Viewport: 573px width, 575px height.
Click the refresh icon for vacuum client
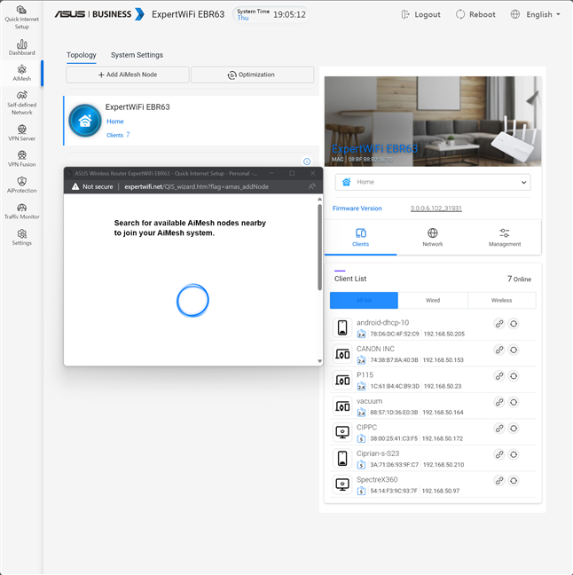[x=514, y=406]
